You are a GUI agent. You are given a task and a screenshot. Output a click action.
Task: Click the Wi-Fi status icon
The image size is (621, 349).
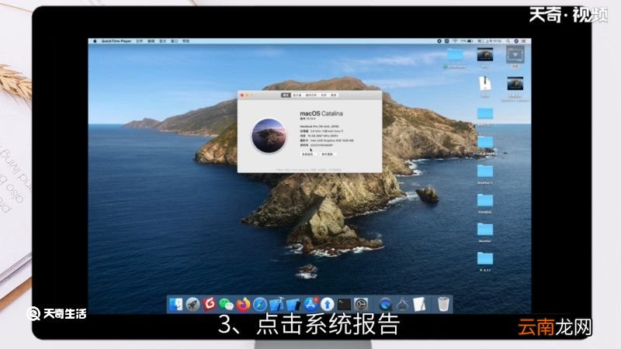coord(455,41)
